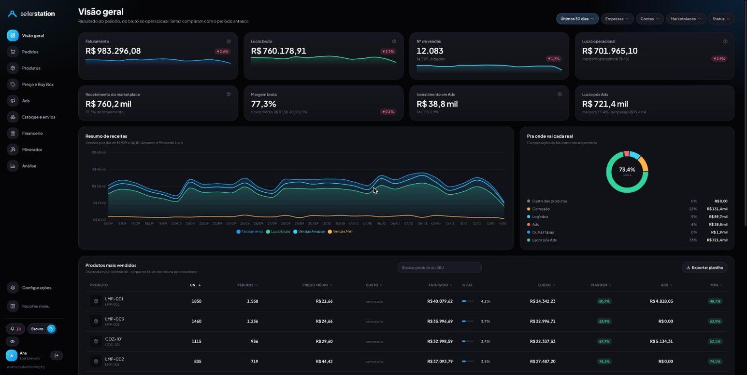Click the Exportar planilha button

tap(705, 268)
